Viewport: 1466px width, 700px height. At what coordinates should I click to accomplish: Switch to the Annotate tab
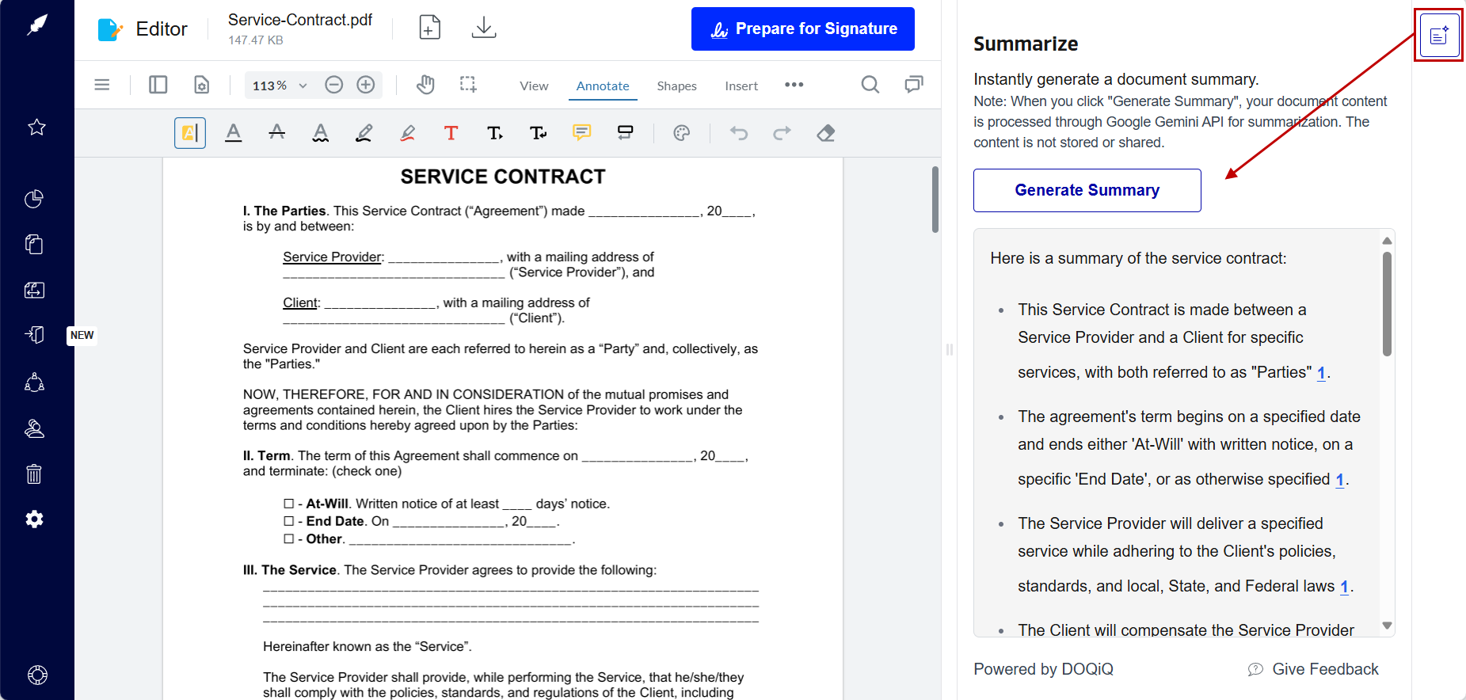click(x=603, y=86)
